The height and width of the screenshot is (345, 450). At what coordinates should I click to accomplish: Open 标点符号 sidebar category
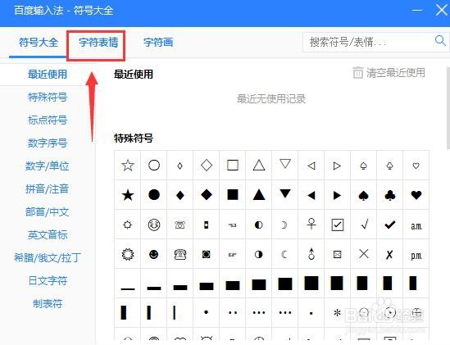click(48, 120)
